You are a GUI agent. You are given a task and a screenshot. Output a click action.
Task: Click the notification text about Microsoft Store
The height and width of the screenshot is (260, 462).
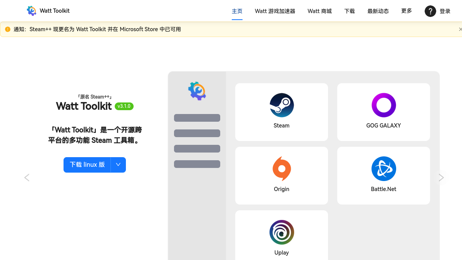97,29
